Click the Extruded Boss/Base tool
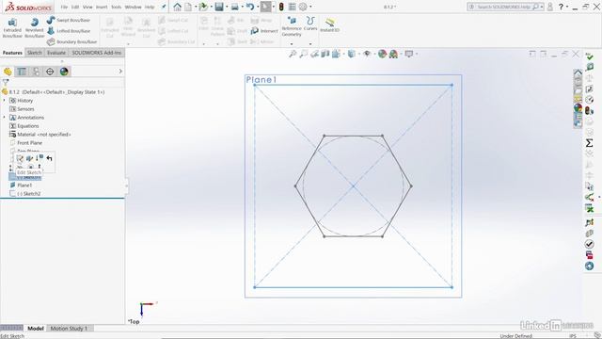 [12, 27]
